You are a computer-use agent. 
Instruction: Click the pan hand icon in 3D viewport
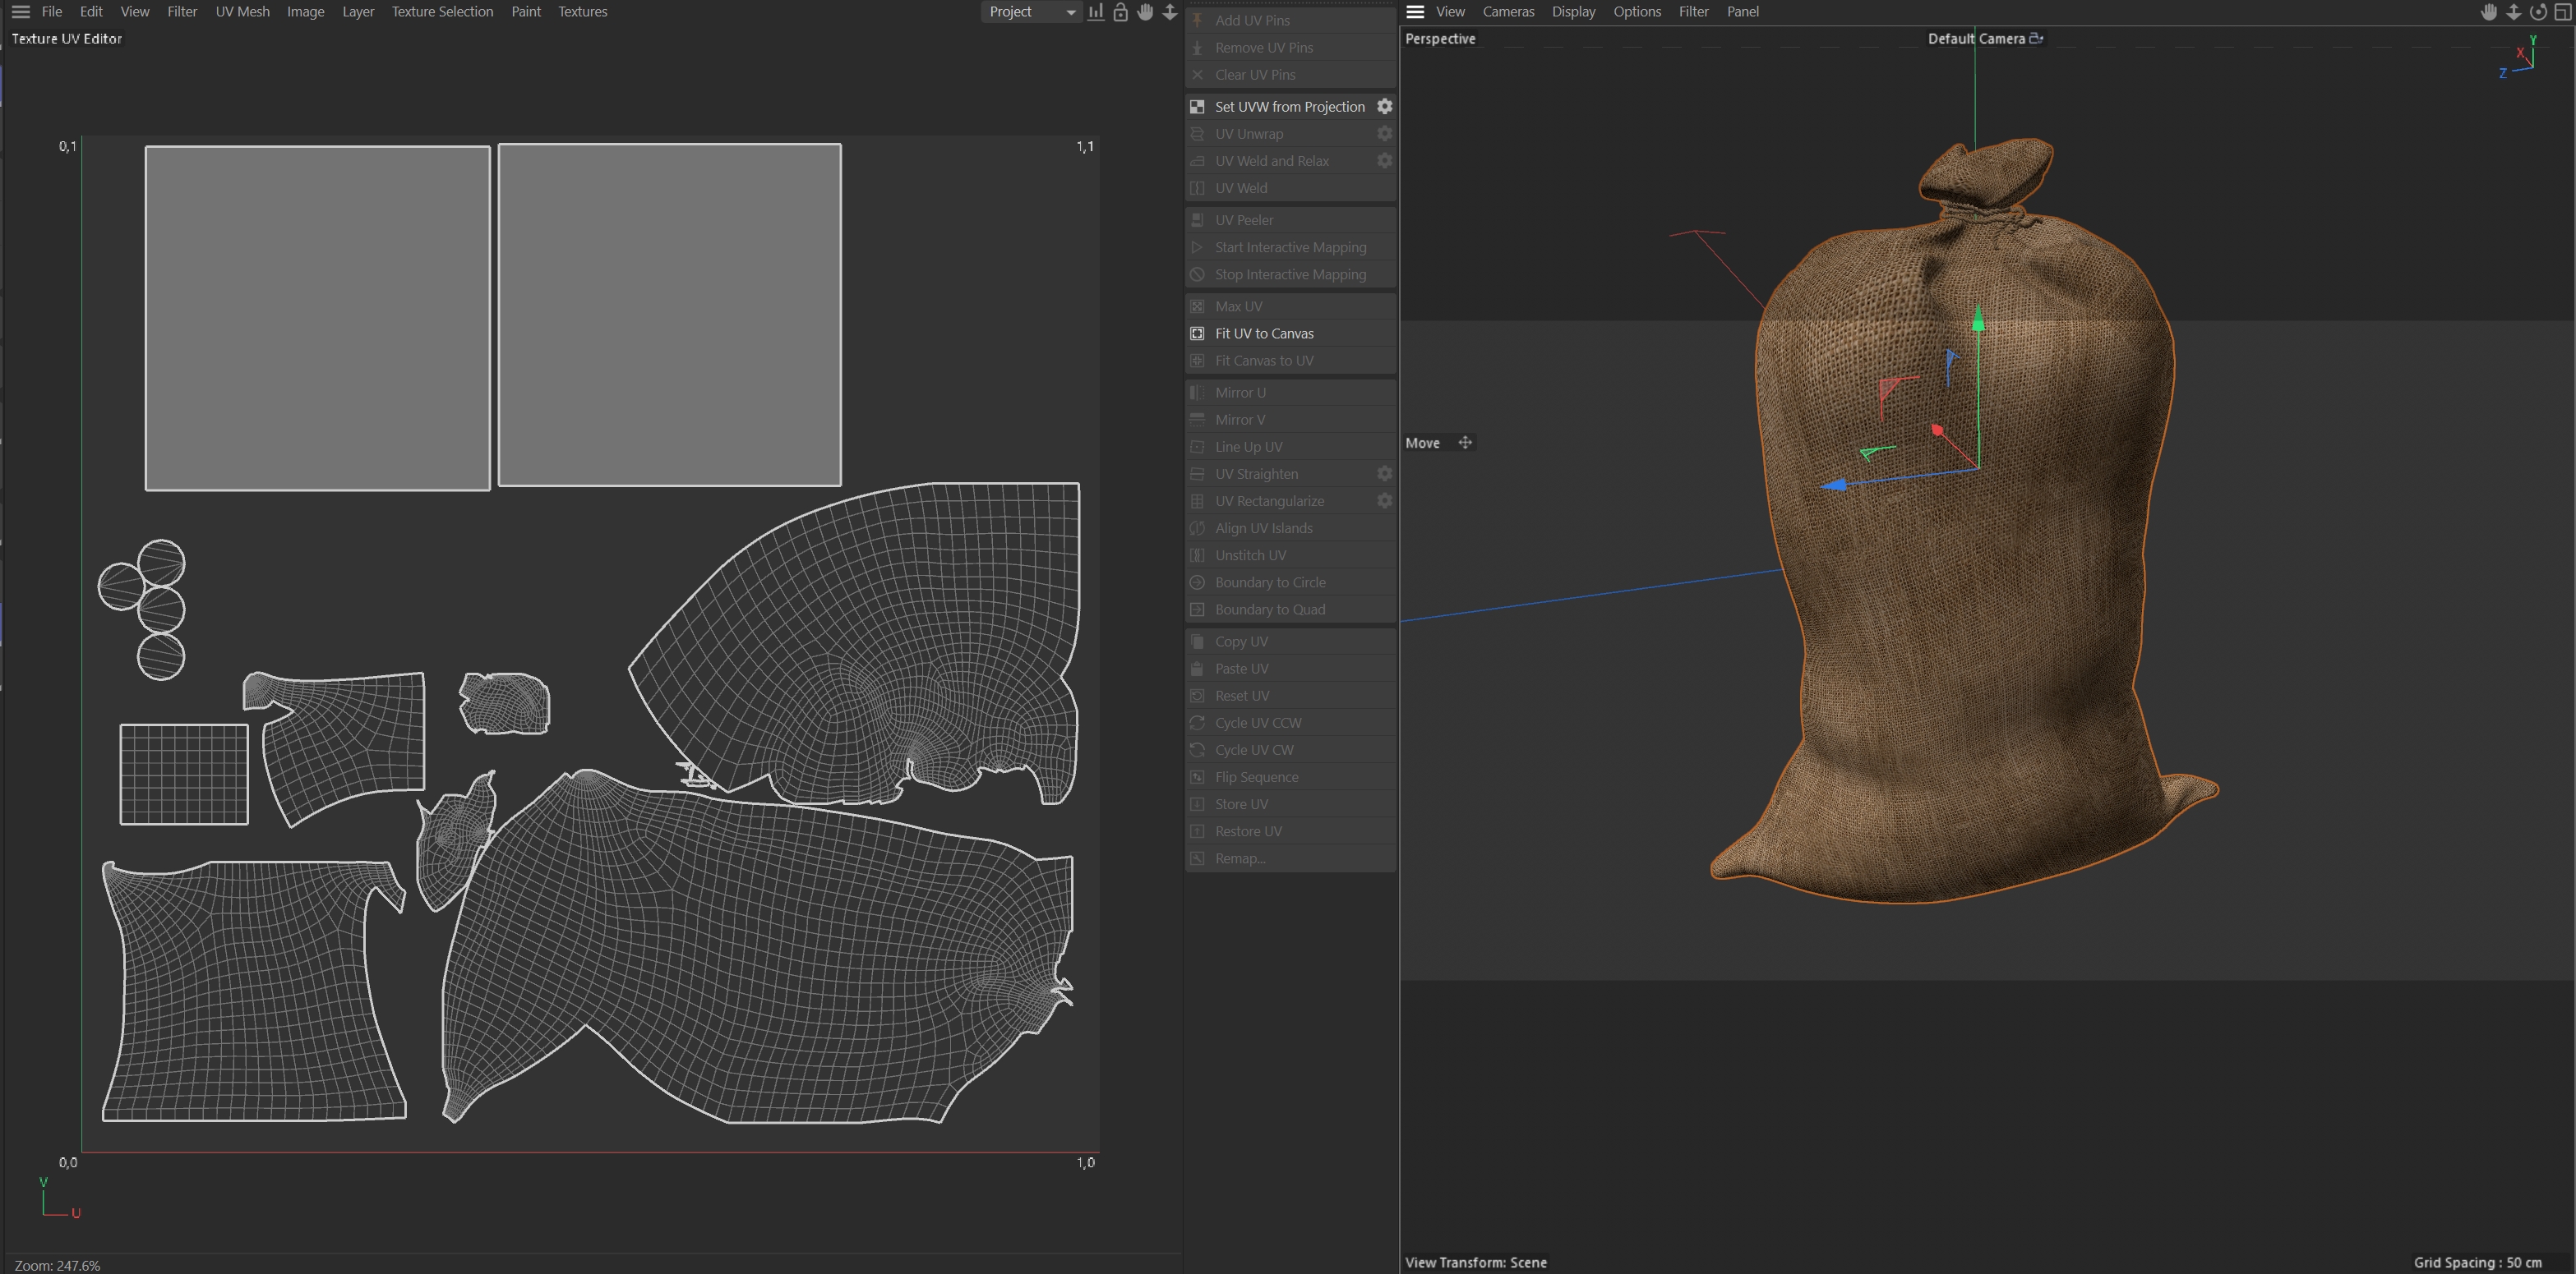(x=2489, y=12)
